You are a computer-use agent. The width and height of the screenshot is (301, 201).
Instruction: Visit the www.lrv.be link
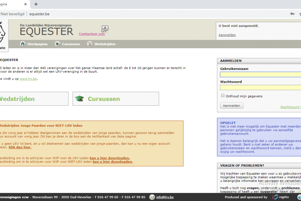click(28, 79)
